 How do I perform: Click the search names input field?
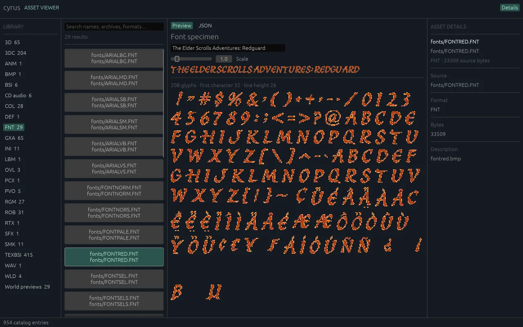click(114, 27)
